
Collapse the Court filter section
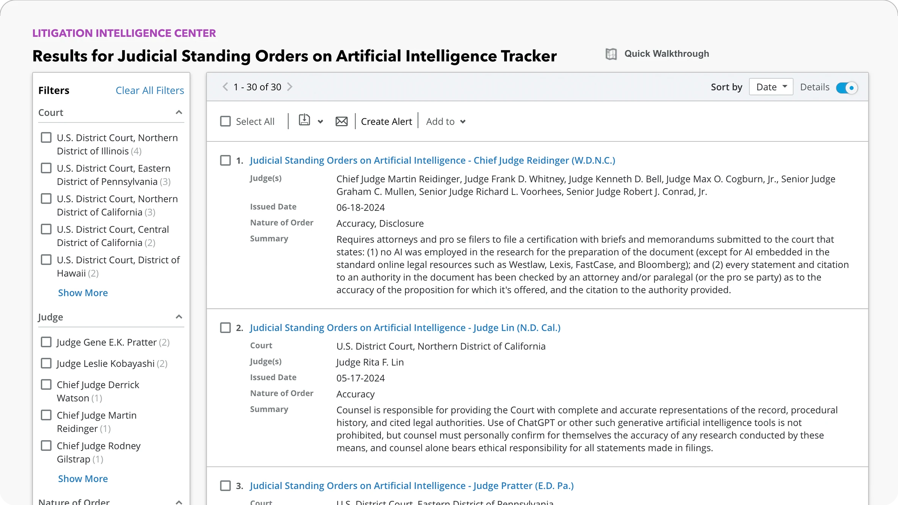click(x=179, y=113)
